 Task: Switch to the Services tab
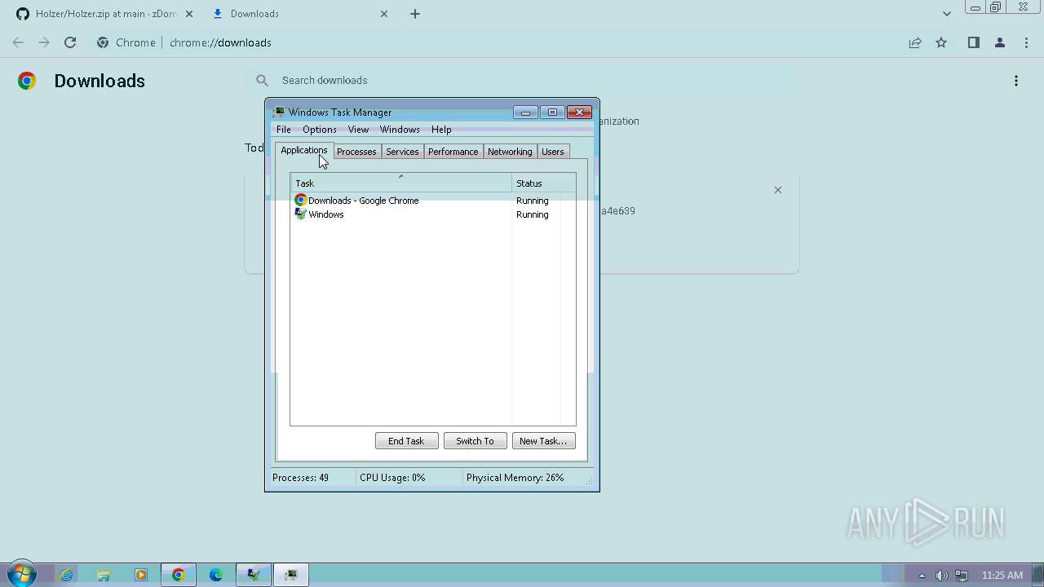[x=402, y=152]
